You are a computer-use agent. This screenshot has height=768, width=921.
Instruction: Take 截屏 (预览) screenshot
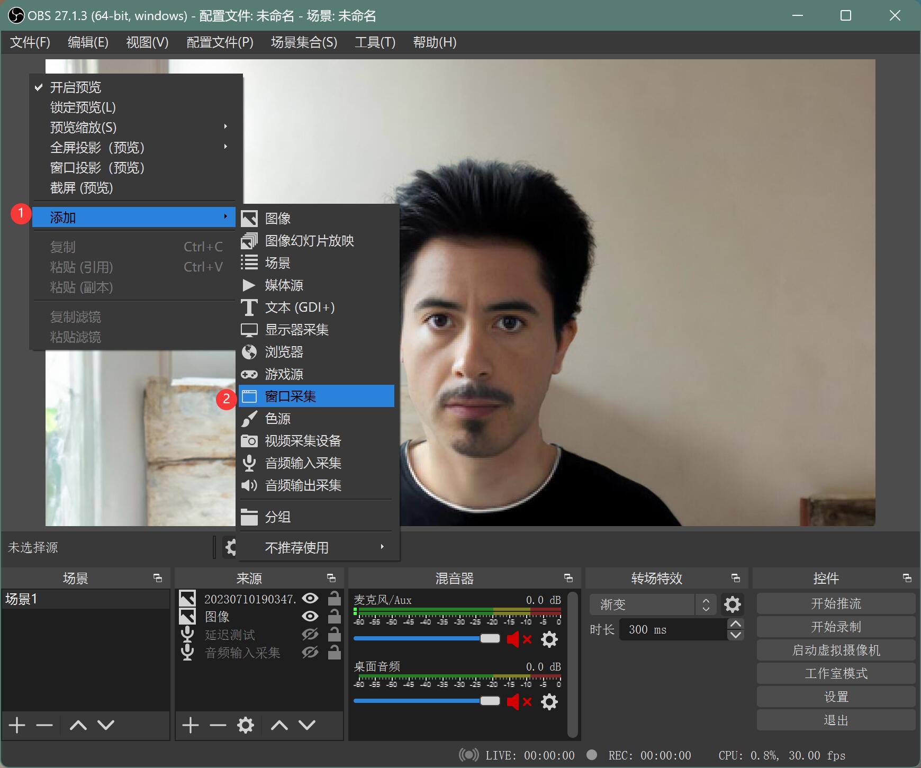[x=134, y=187]
